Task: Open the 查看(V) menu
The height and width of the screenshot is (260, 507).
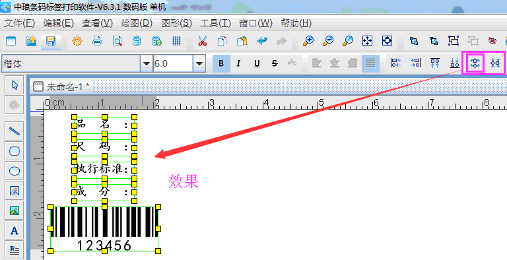Action: [x=97, y=23]
